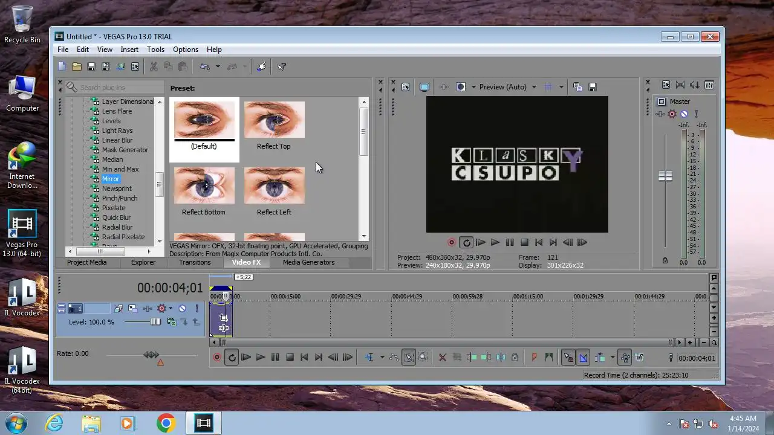The height and width of the screenshot is (435, 774).
Task: Switch to the Media Generators tab
Action: (308, 262)
